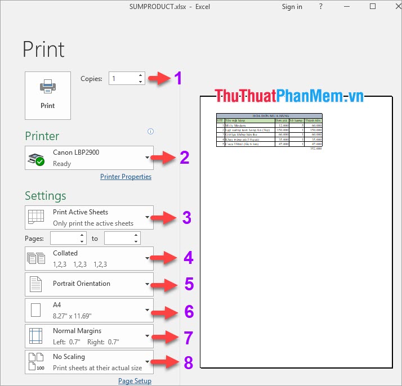Image resolution: width=402 pixels, height=386 pixels.
Task: Click the Canon printer ready status icon
Action: [x=36, y=160]
